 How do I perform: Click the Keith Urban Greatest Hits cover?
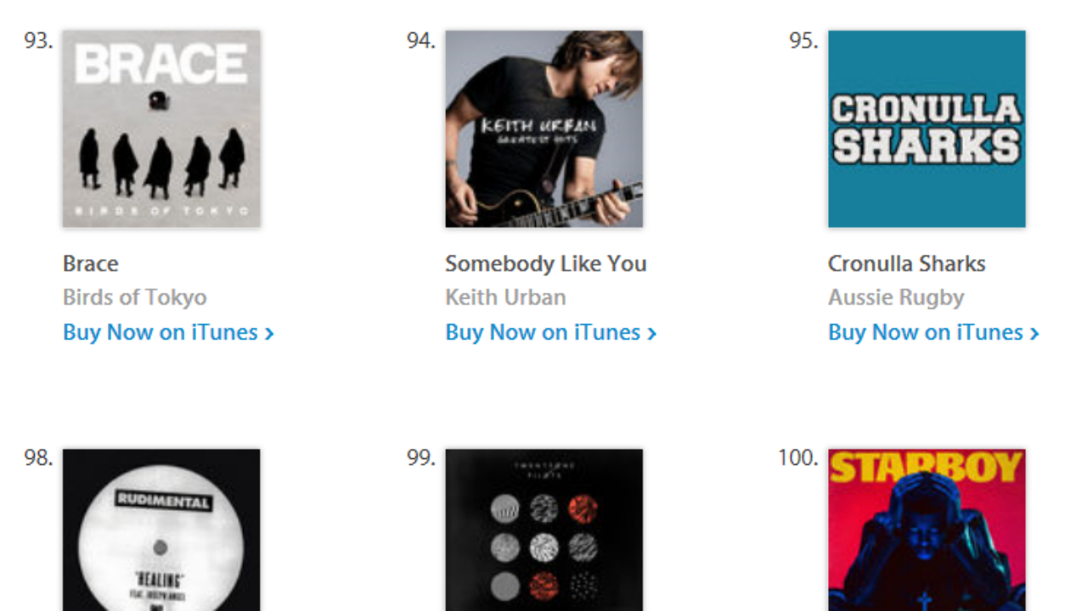544,129
